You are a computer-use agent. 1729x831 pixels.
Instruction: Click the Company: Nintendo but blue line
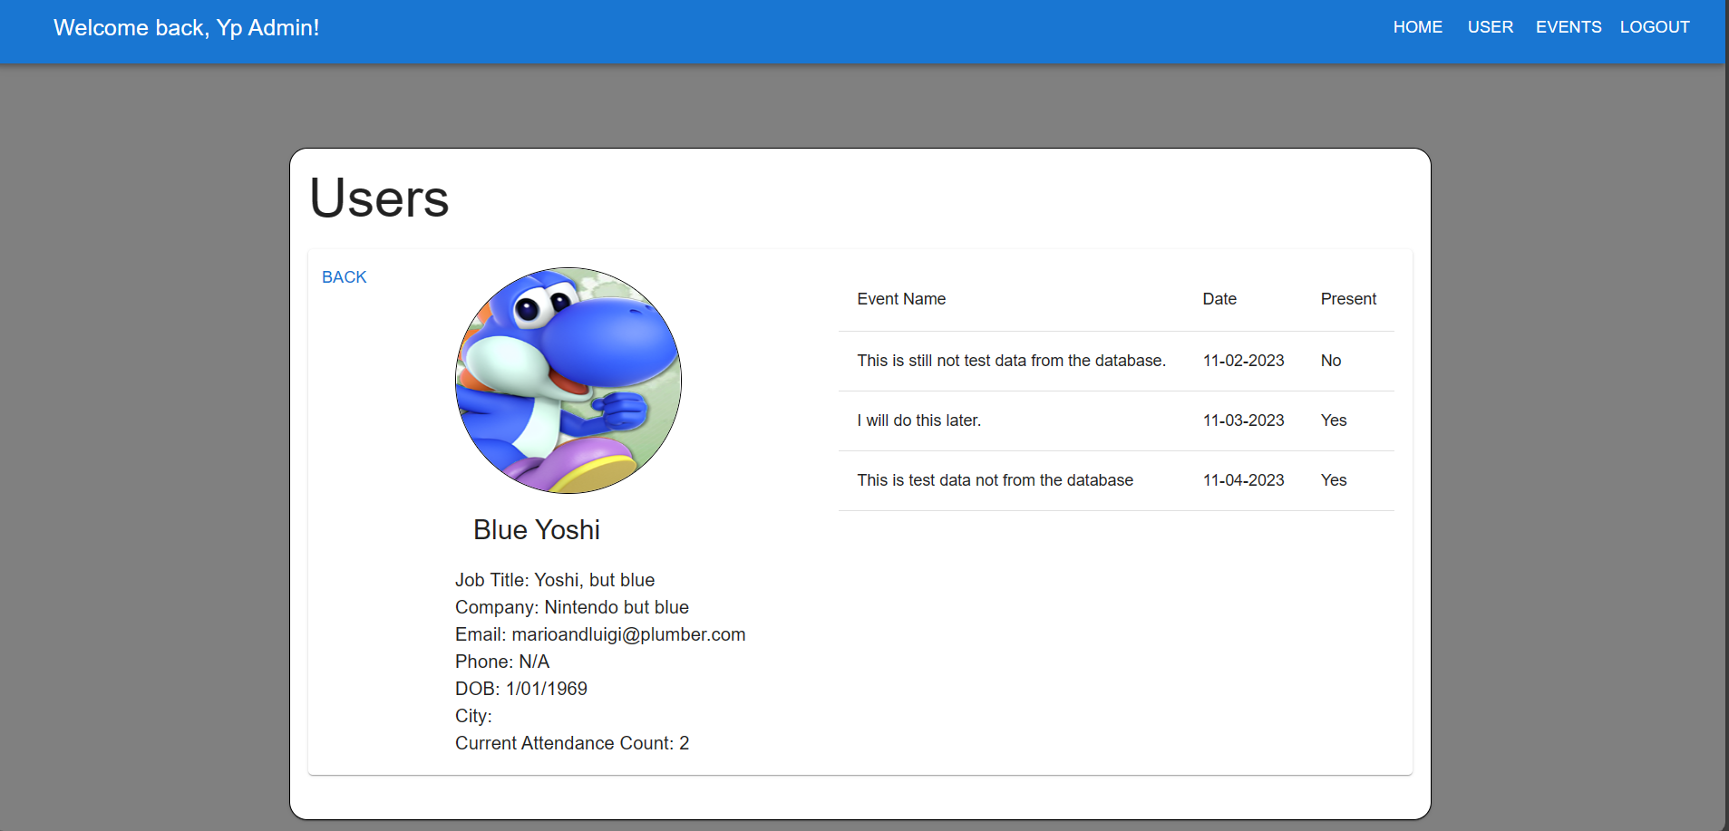[572, 607]
